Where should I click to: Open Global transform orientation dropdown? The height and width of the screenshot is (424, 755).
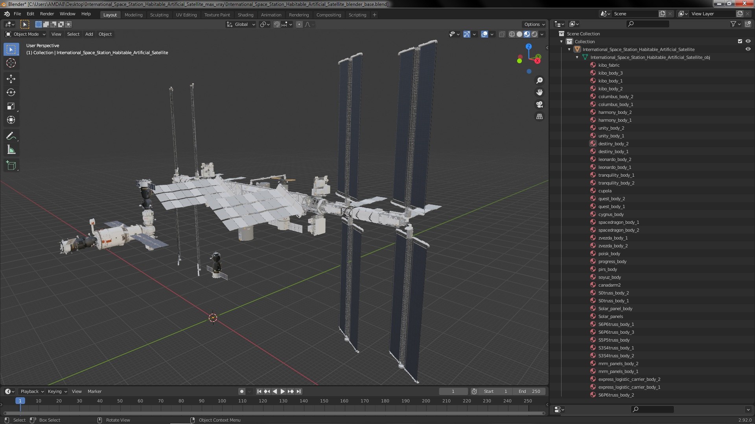coord(241,24)
